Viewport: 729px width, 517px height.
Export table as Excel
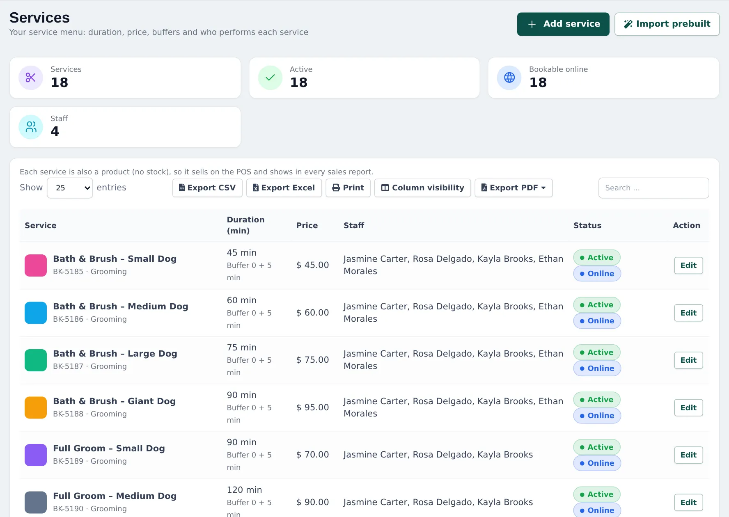tap(284, 188)
